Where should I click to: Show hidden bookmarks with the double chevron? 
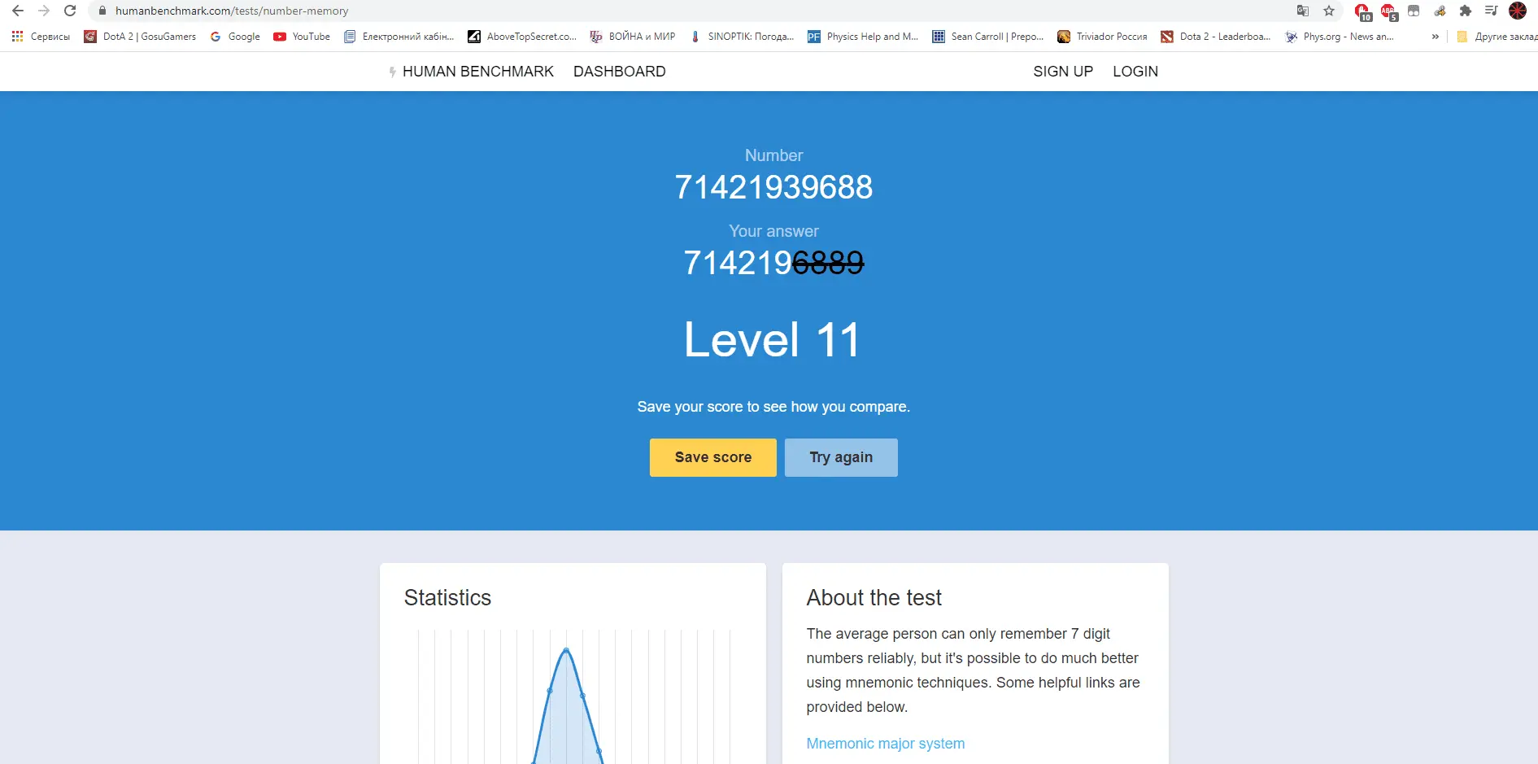(1436, 37)
